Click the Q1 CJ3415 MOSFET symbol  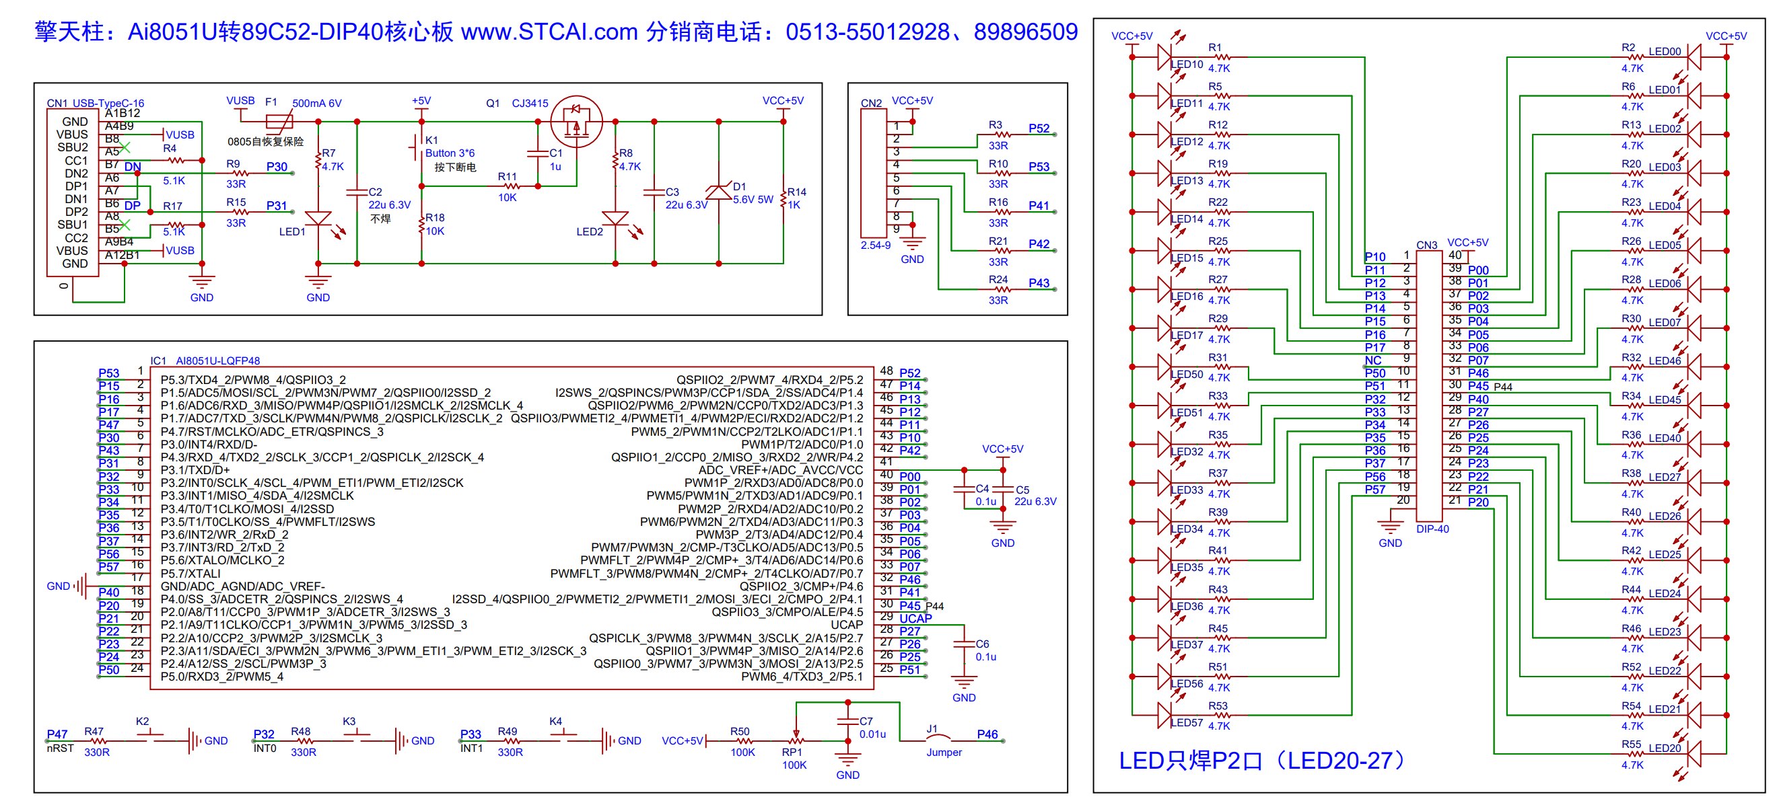point(576,122)
